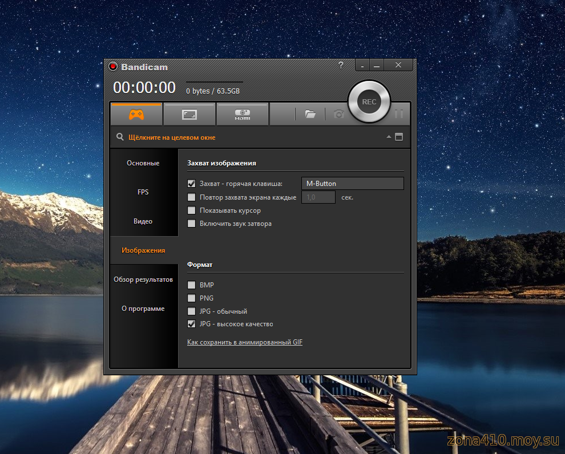
Task: Choose the PNG image format option
Action: pyautogui.click(x=192, y=298)
